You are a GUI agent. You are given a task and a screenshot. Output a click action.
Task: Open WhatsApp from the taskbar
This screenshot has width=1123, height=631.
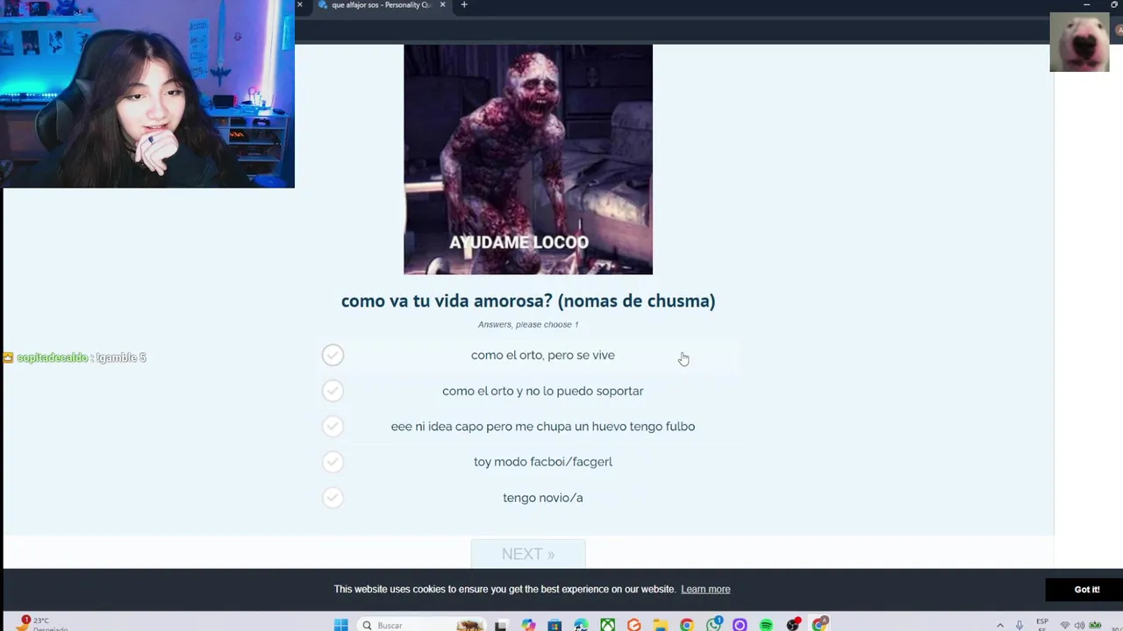(714, 625)
